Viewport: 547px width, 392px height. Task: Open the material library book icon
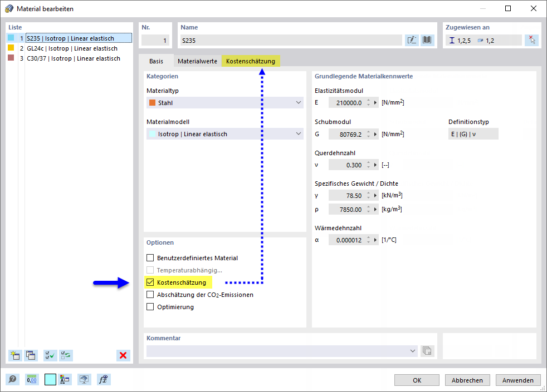click(x=427, y=40)
